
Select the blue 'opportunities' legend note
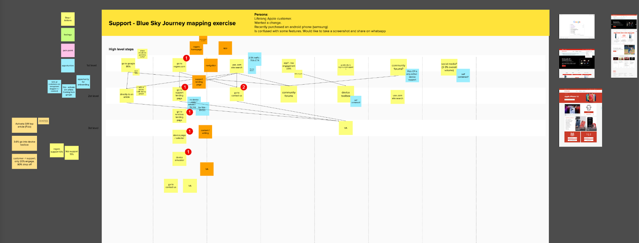coord(68,66)
